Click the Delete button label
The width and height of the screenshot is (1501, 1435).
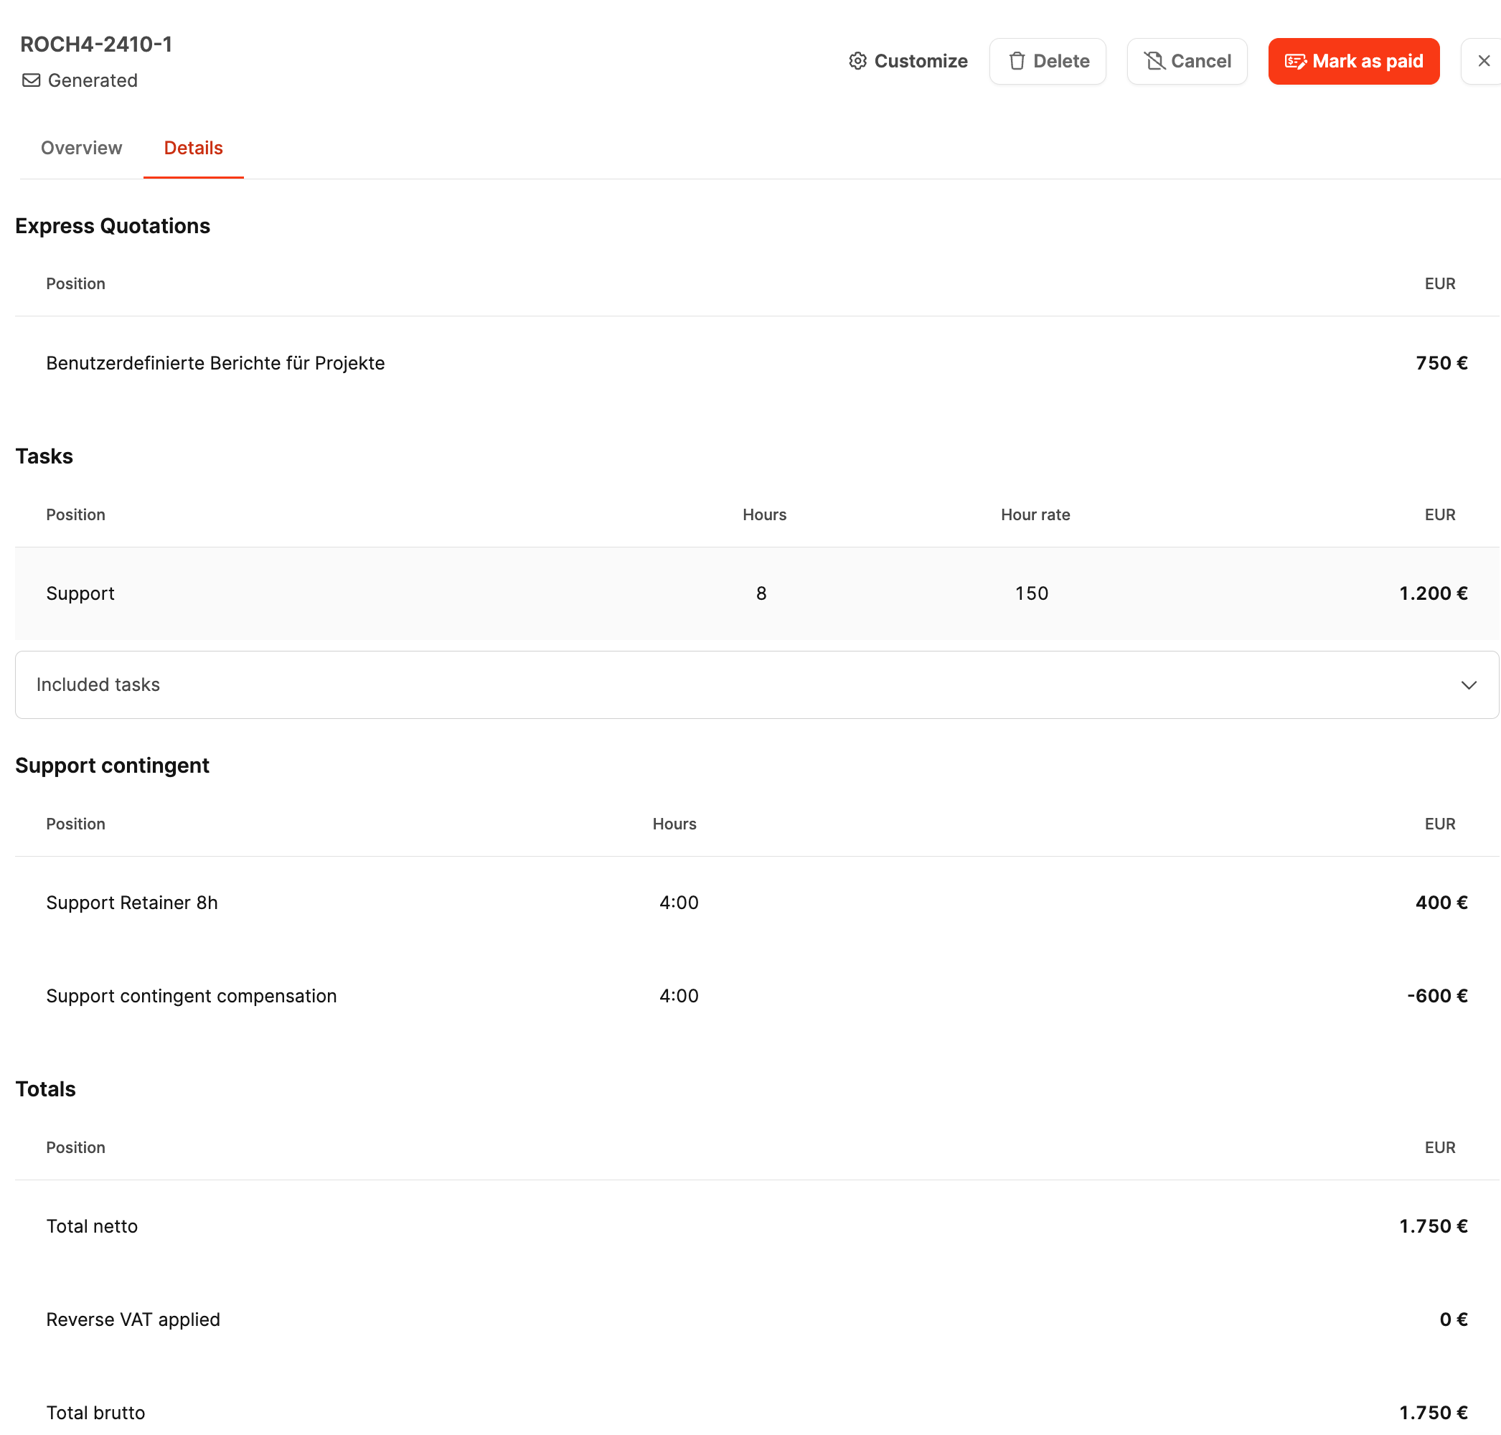(1060, 61)
